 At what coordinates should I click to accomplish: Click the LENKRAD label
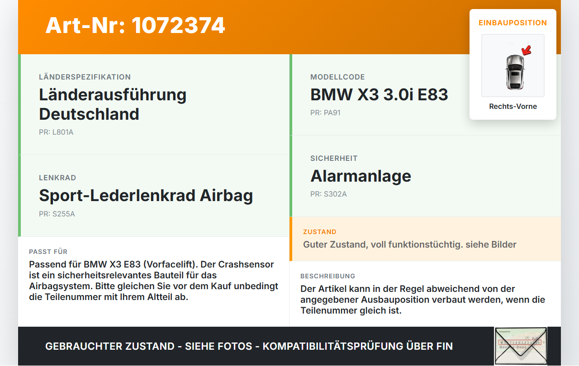tap(57, 178)
